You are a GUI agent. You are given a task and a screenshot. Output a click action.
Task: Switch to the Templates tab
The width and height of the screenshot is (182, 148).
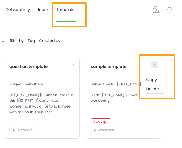(66, 10)
